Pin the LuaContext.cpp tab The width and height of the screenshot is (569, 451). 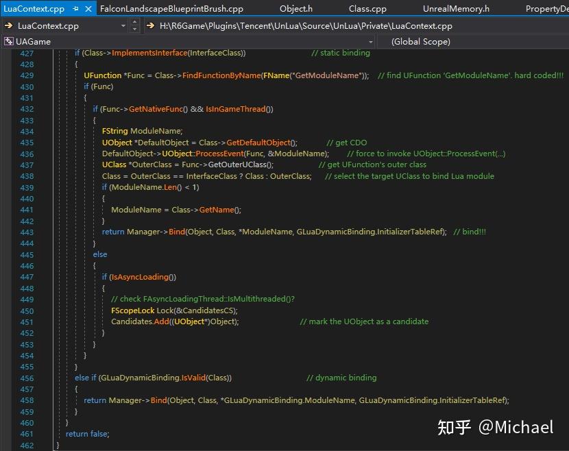75,9
